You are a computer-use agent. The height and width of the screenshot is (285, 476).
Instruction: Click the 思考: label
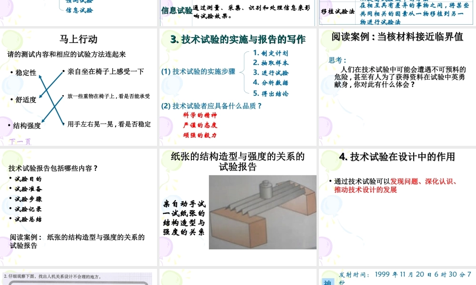click(x=337, y=60)
